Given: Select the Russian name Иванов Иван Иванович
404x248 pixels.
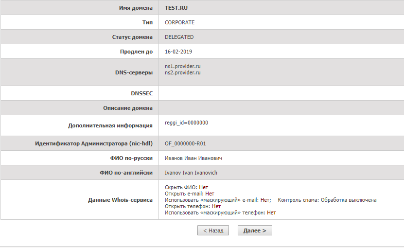Looking at the screenshot, I should click(193, 158).
